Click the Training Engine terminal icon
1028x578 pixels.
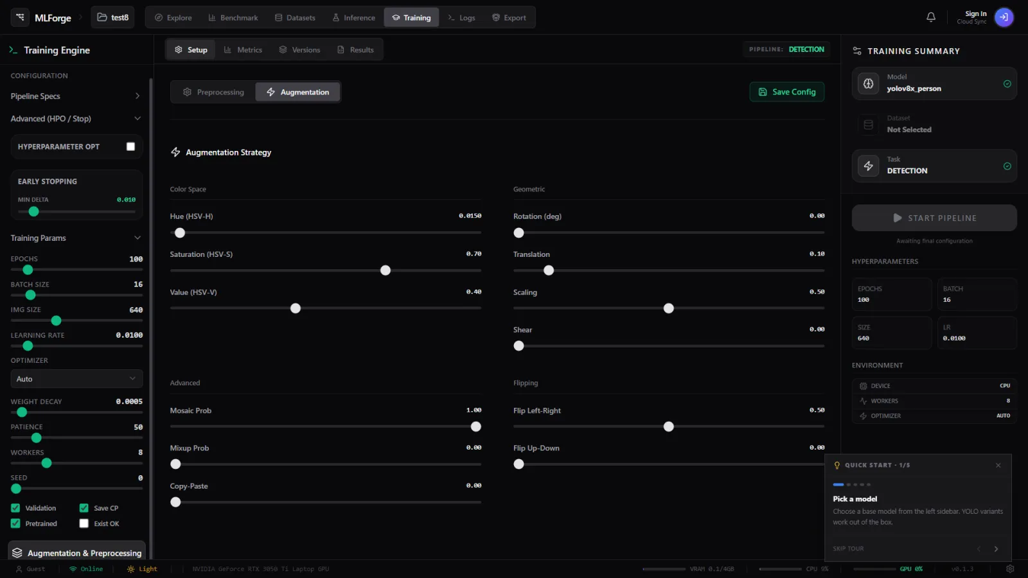13,50
